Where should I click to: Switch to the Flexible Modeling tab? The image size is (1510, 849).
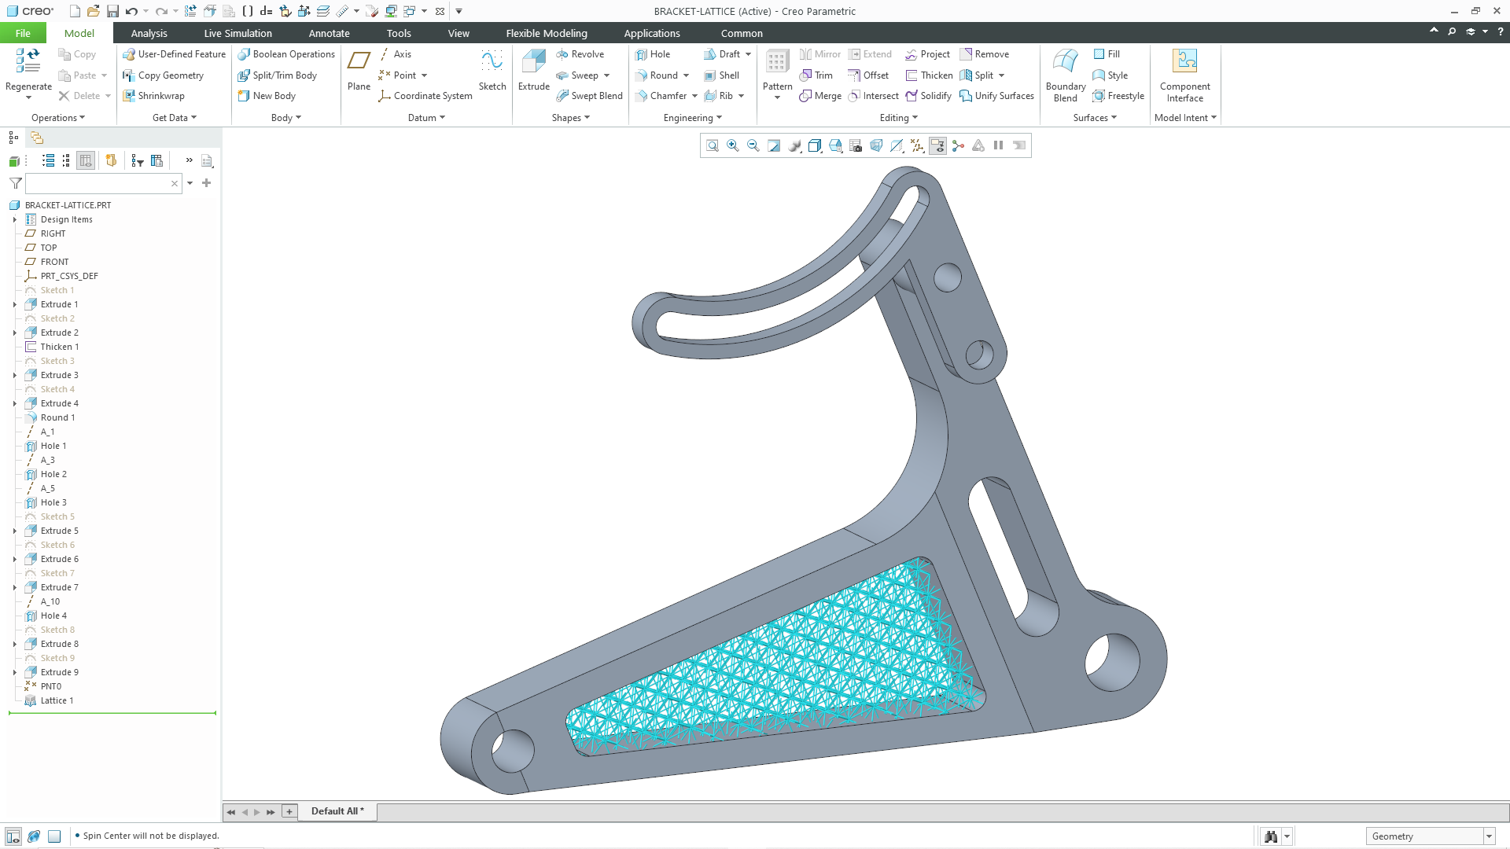pos(547,33)
